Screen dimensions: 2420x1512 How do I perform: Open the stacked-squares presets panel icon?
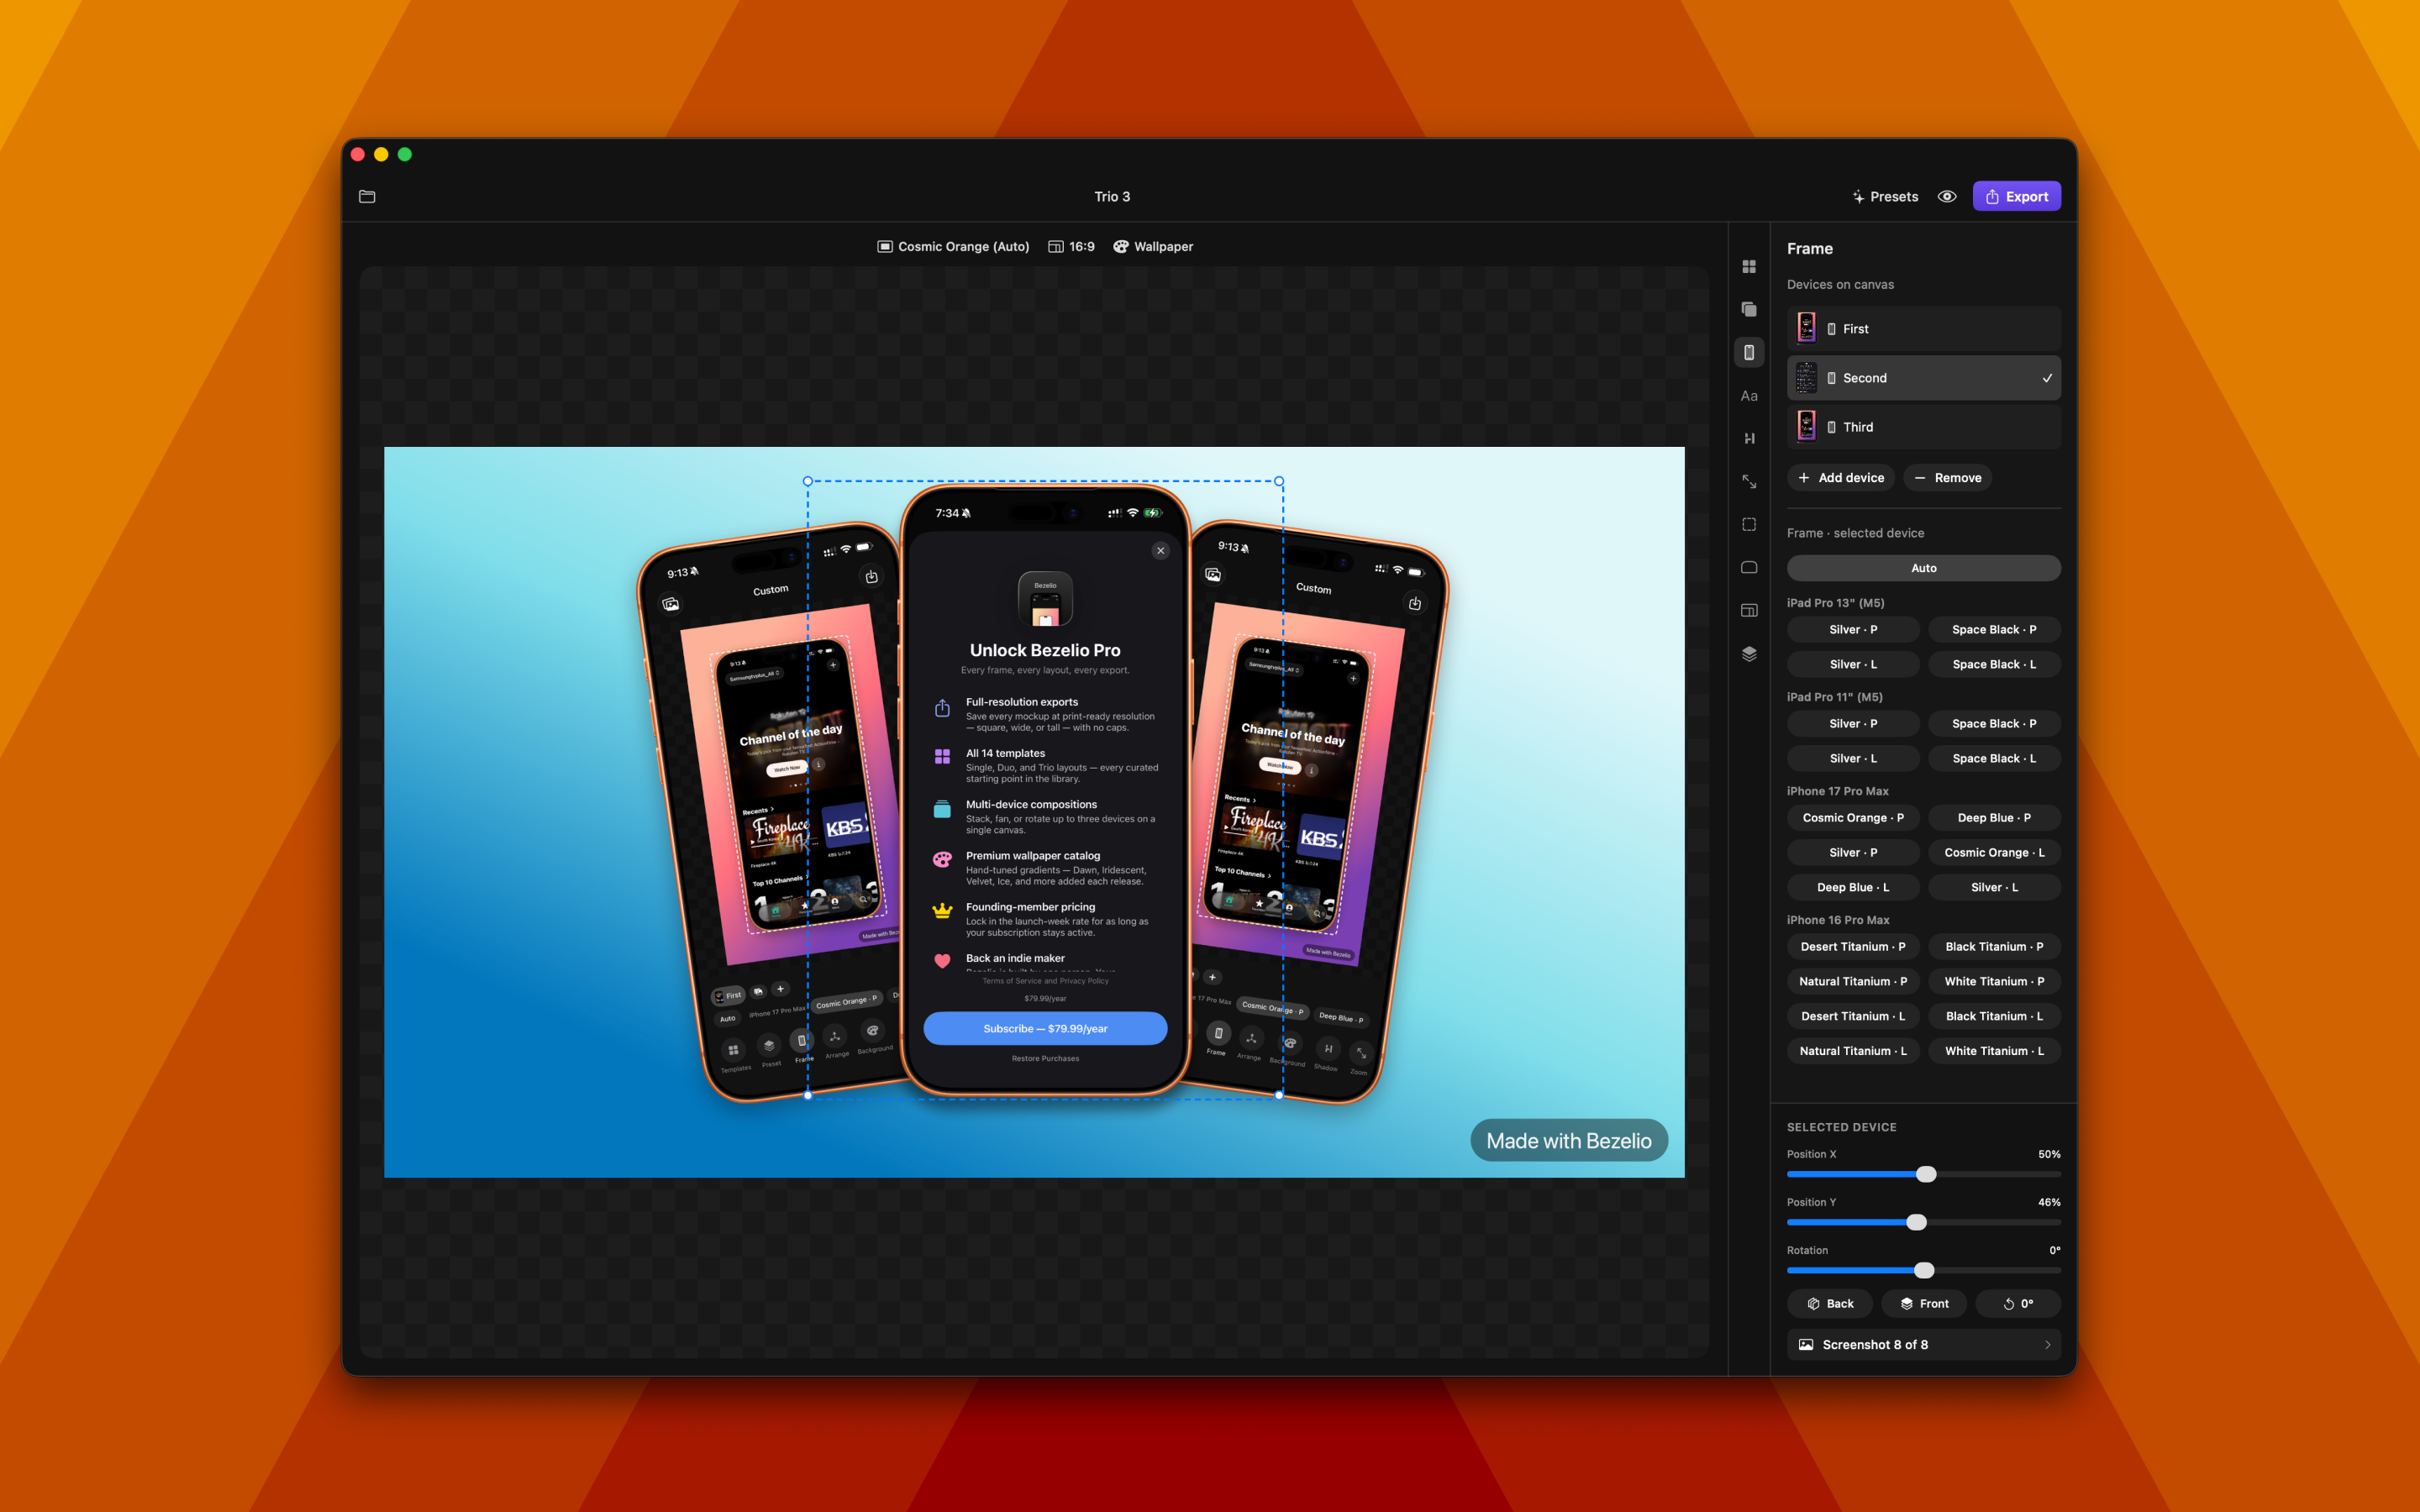pyautogui.click(x=1749, y=310)
